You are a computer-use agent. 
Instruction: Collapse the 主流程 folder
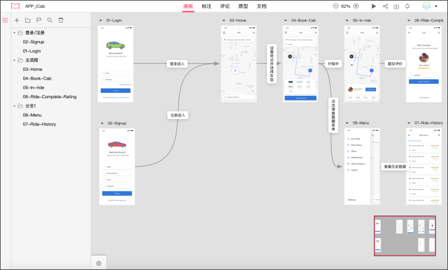pyautogui.click(x=14, y=60)
